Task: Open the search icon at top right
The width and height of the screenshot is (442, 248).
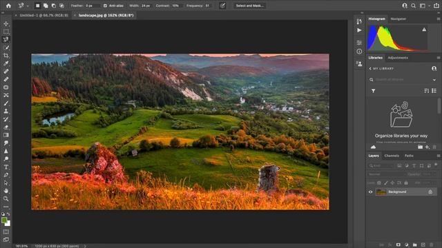Action: (413, 6)
